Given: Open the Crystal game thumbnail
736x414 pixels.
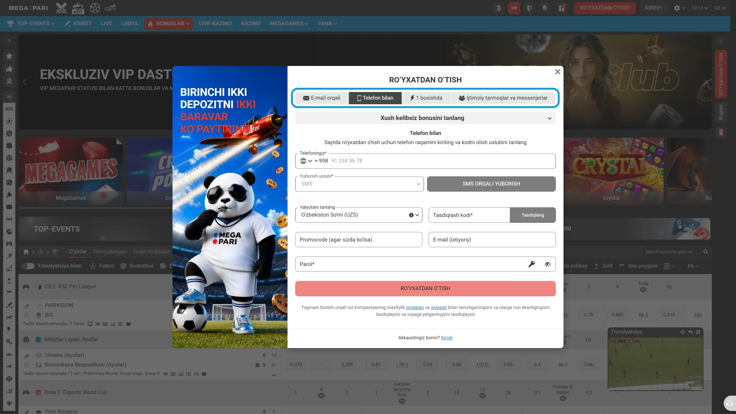Looking at the screenshot, I should 611,171.
